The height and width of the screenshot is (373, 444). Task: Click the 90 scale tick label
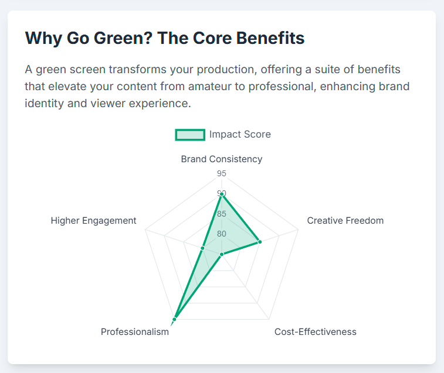(x=222, y=193)
